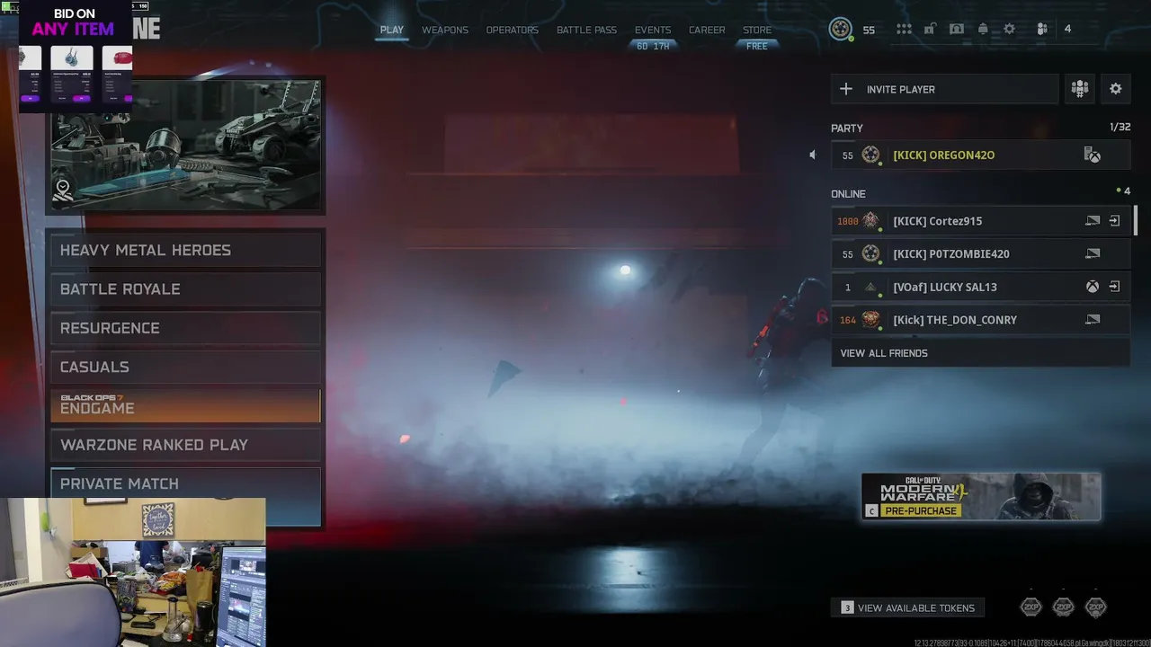This screenshot has width=1151, height=647.
Task: Select the first 2XP token icon
Action: coord(1031,607)
